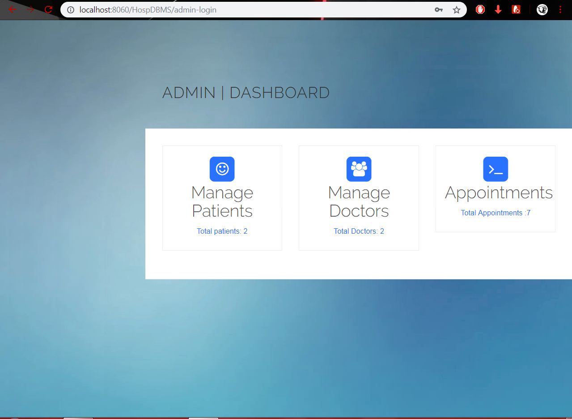This screenshot has height=419, width=572.
Task: Click the red PDF extension icon
Action: click(516, 9)
